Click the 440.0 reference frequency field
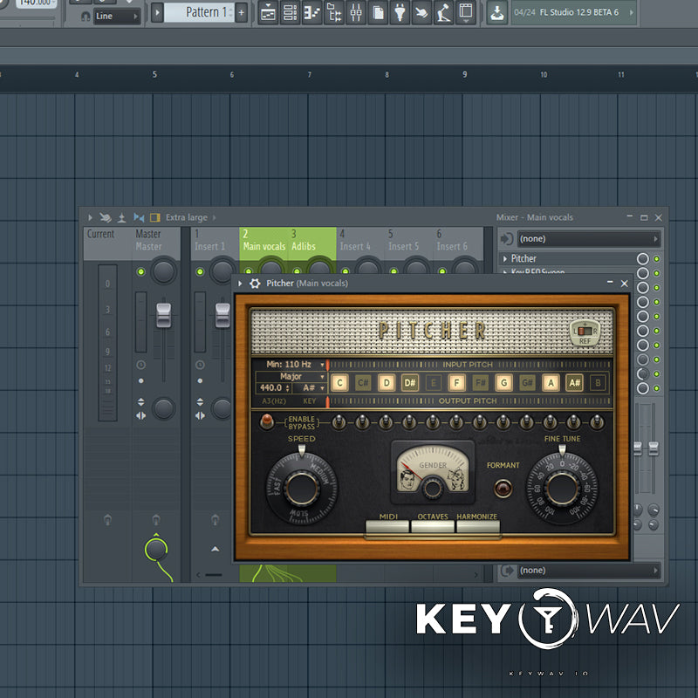Viewport: 698px width, 698px height. click(x=273, y=388)
